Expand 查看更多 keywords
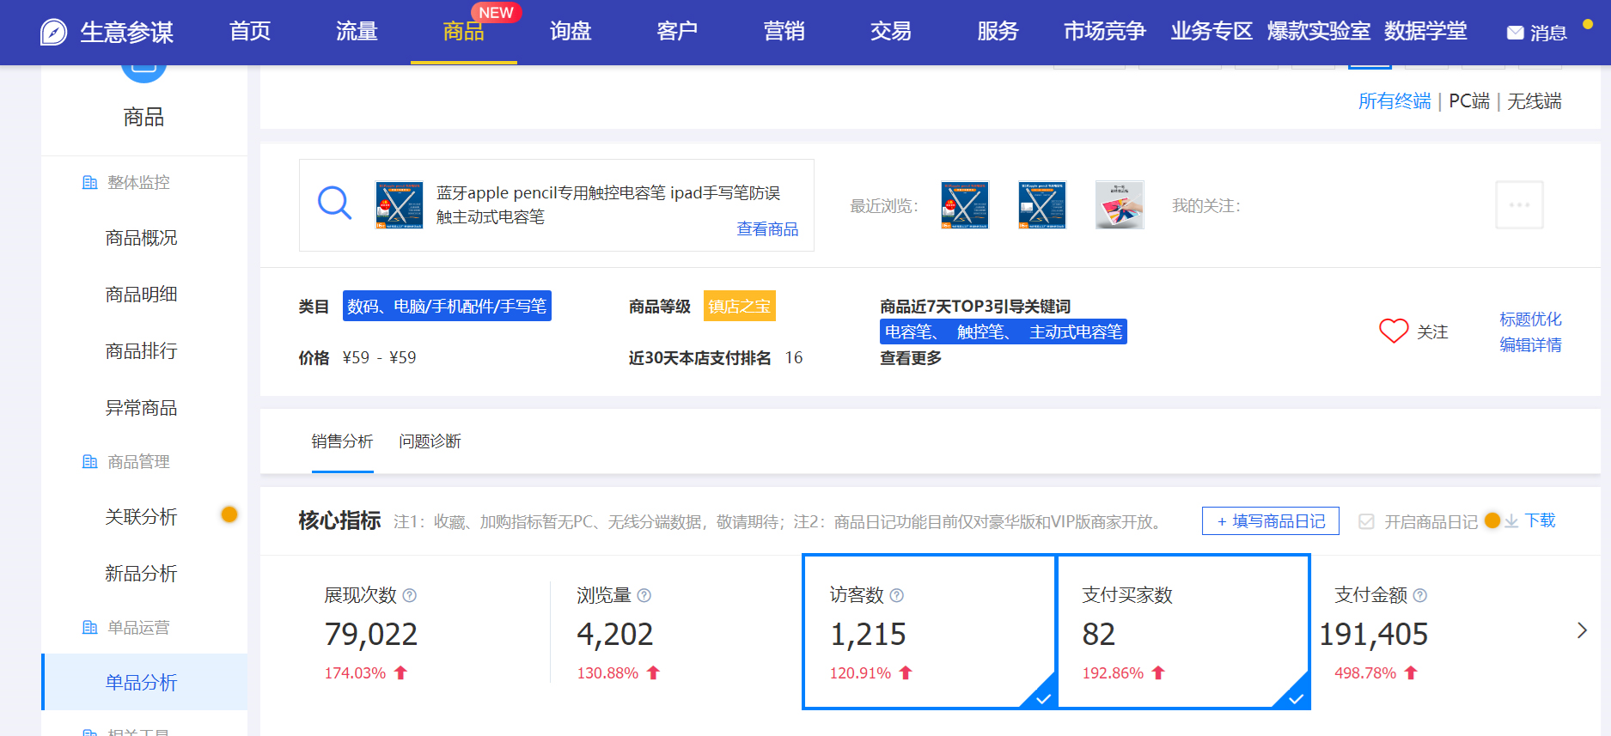Image resolution: width=1611 pixels, height=736 pixels. (x=910, y=358)
